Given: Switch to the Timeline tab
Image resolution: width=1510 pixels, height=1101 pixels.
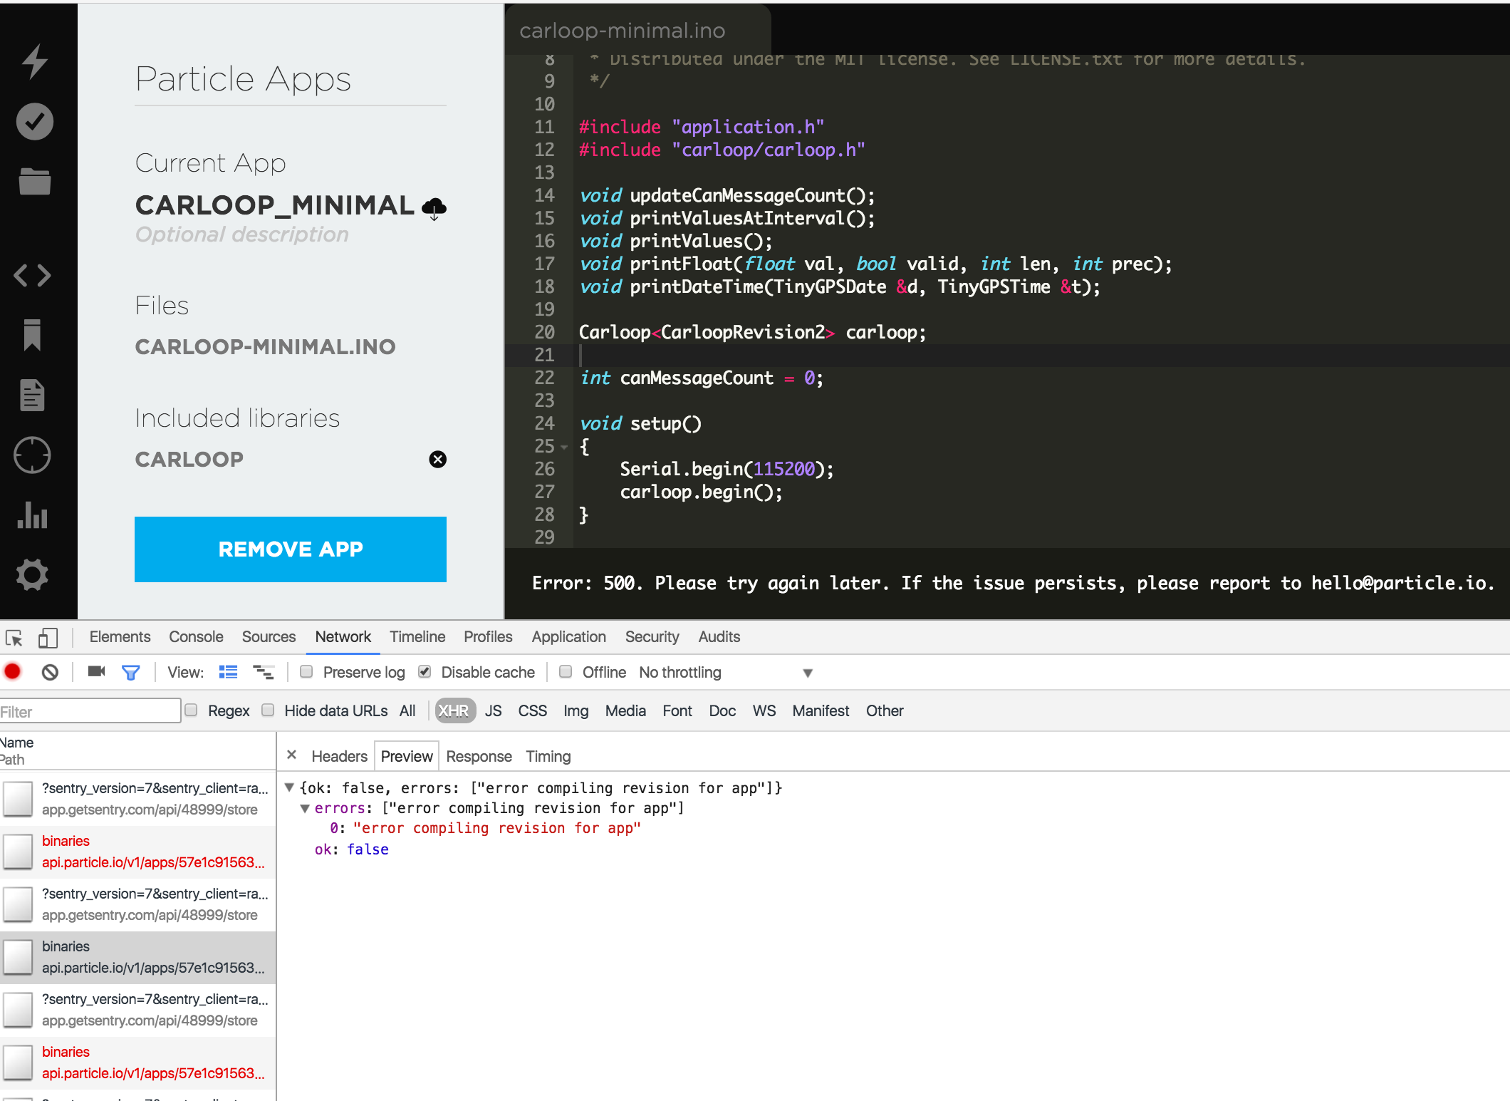Looking at the screenshot, I should pos(417,636).
